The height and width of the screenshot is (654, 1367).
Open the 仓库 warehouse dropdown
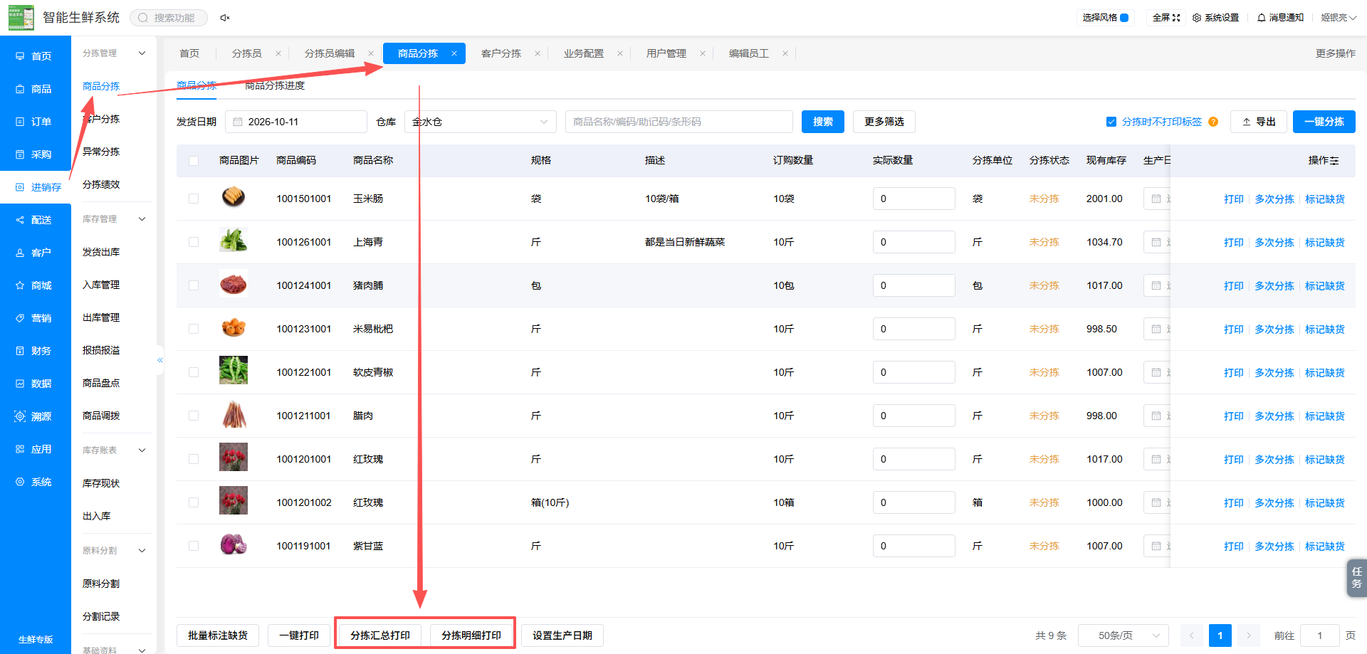click(481, 122)
